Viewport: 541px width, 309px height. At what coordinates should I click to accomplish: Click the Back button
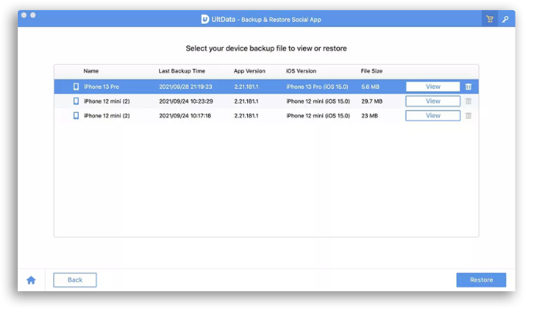[x=75, y=280]
